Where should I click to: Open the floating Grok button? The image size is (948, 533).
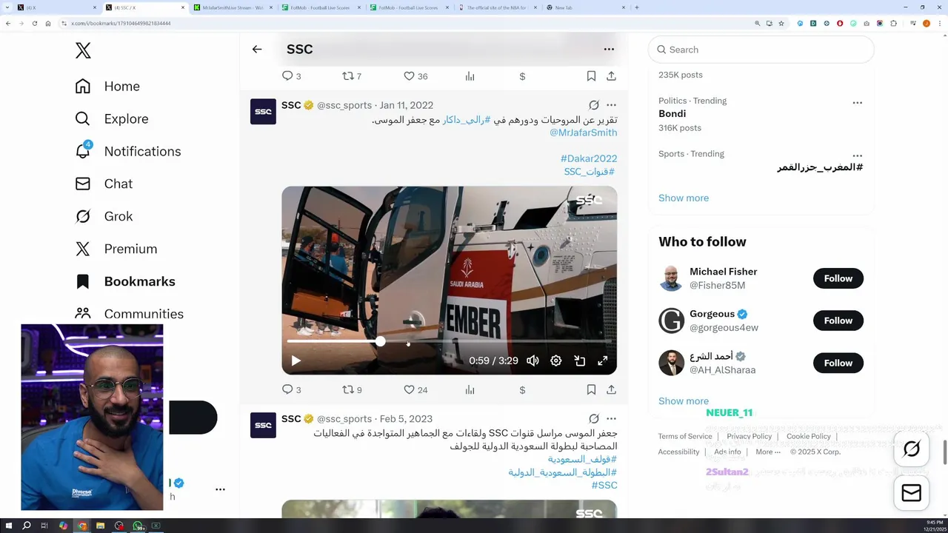[x=912, y=449]
